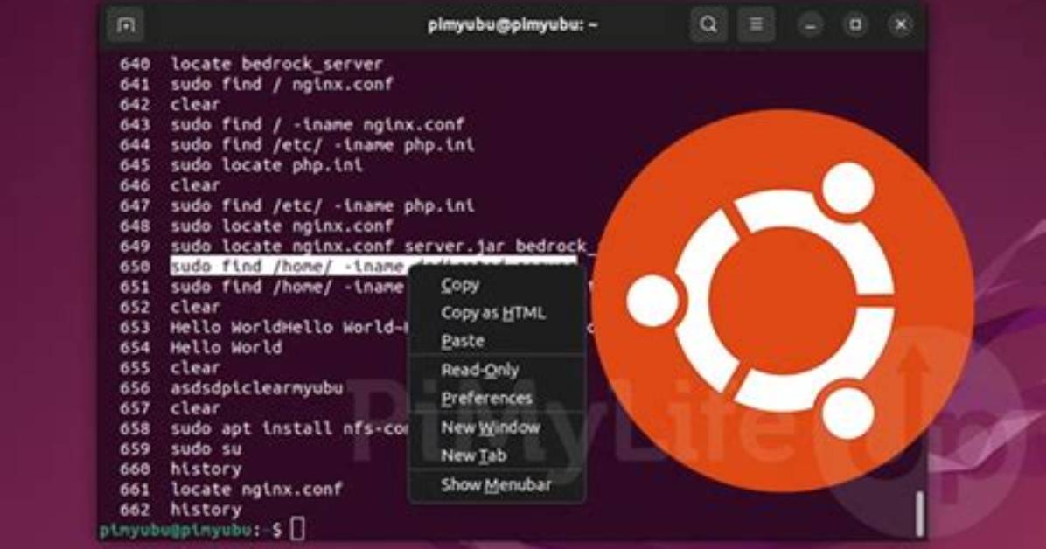Click line 651 'sudo find /home/ -iname'
The height and width of the screenshot is (549, 1046).
click(288, 287)
